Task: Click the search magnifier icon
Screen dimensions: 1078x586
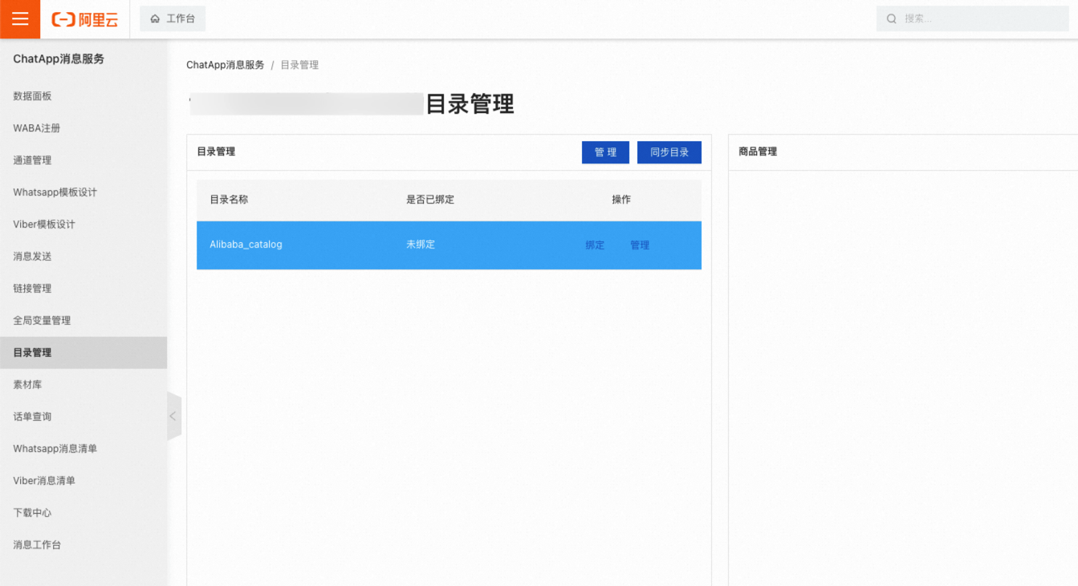Action: click(x=891, y=18)
